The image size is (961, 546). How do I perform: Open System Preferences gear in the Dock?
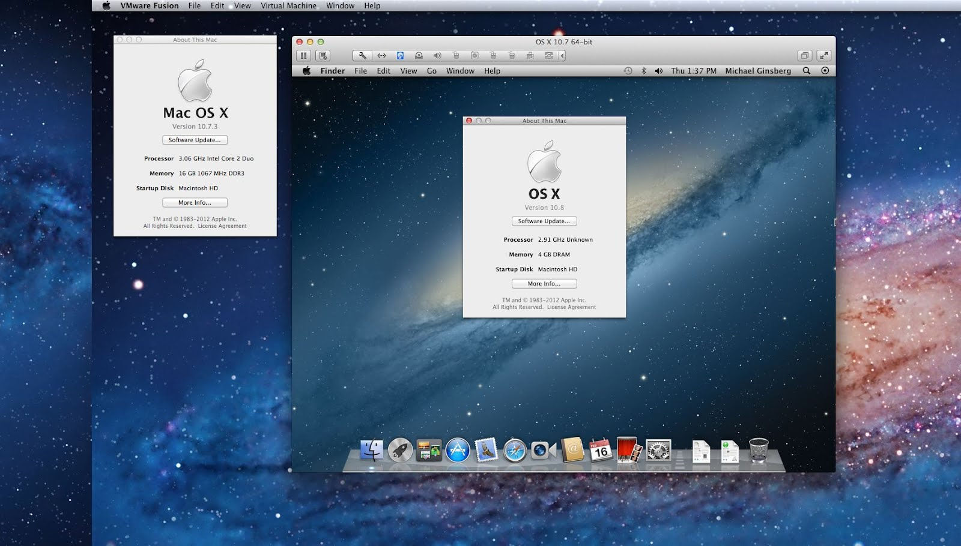tap(658, 450)
